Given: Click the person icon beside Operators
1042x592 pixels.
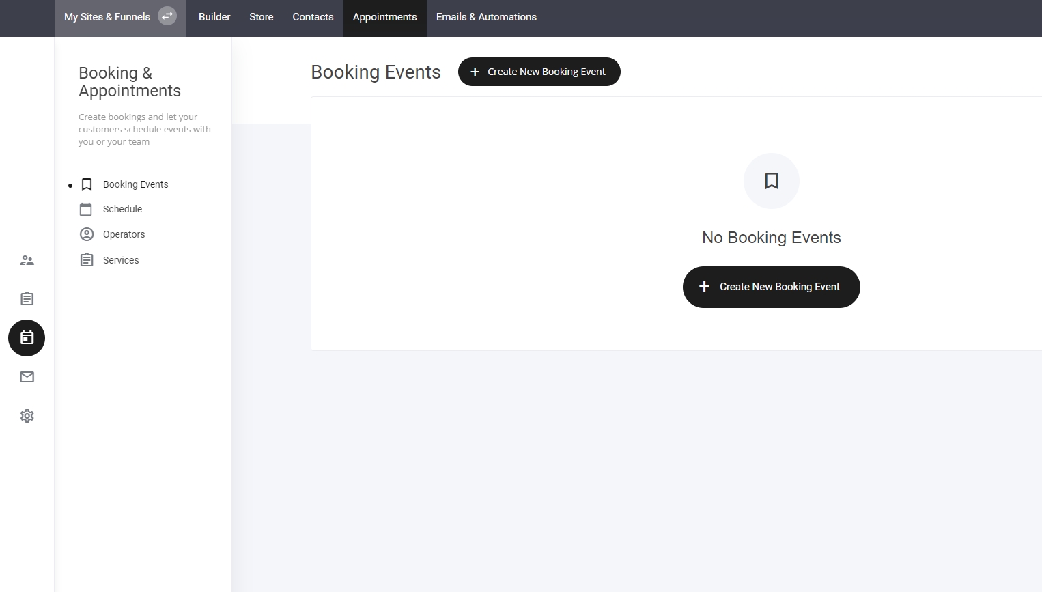Looking at the screenshot, I should [x=87, y=234].
